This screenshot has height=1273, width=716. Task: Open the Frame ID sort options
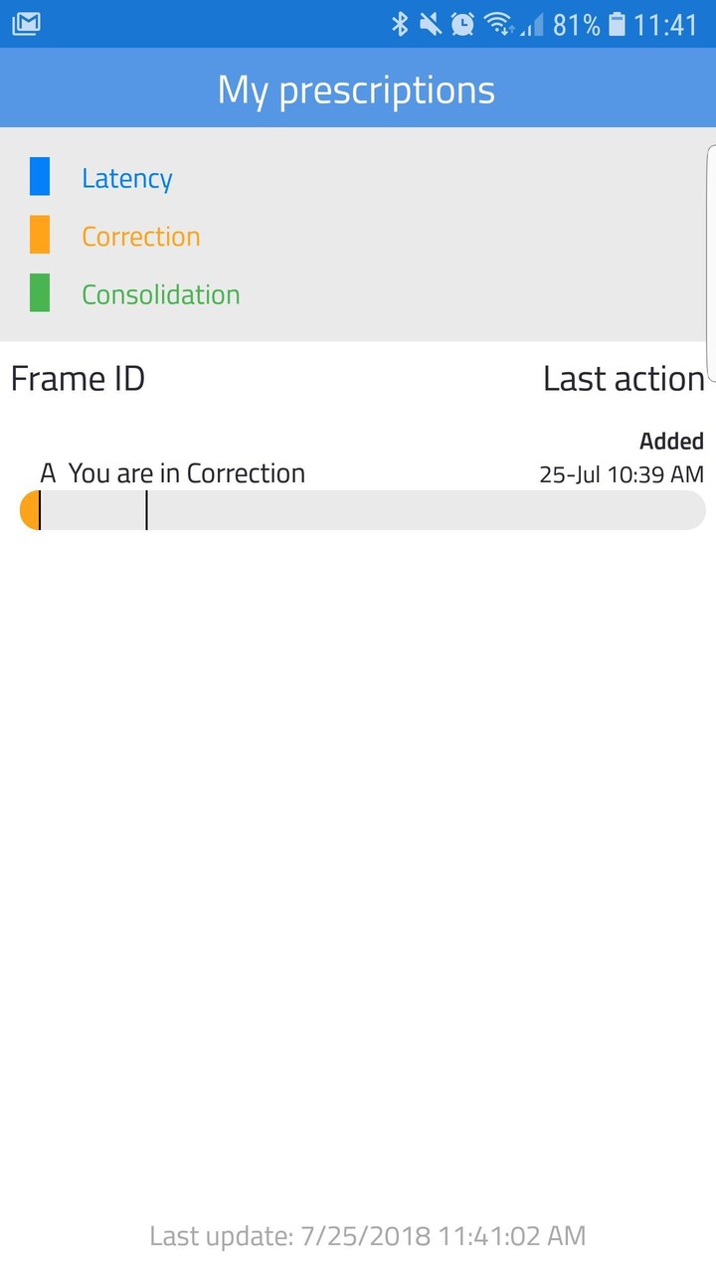click(x=78, y=378)
